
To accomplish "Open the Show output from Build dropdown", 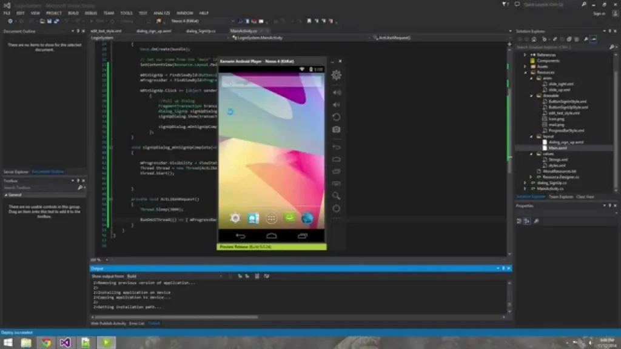I will pyautogui.click(x=174, y=276).
